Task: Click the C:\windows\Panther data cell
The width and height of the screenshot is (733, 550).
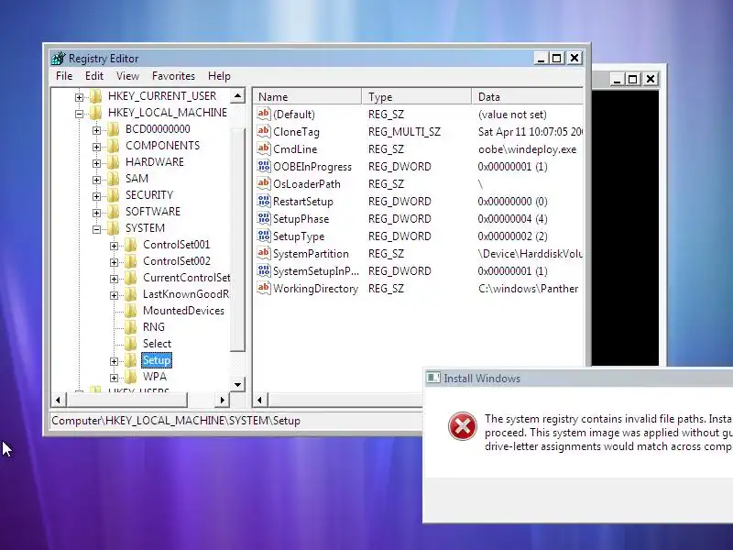Action: 529,289
